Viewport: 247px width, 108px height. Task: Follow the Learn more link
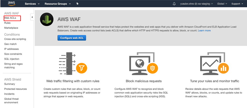(x=204, y=30)
